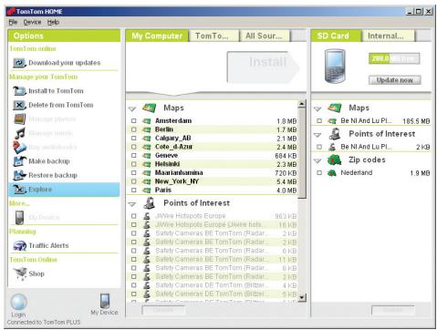Click the large Install arrow button
The width and height of the screenshot is (437, 330).
click(x=263, y=67)
